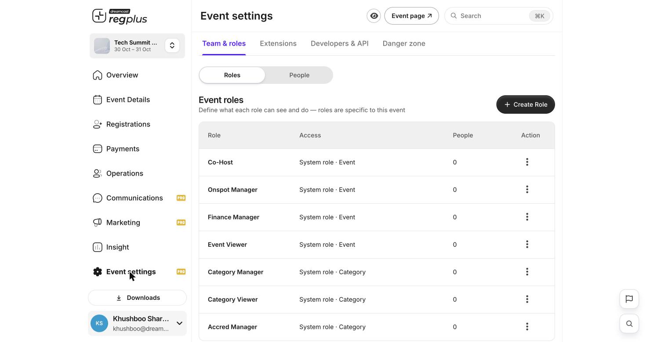Select the Team & roles tab
Screen dimensions: 646x342
[x=224, y=43]
